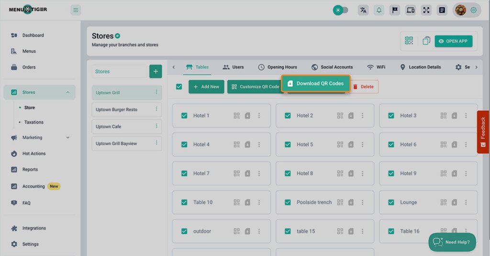Expand the Marketing sidebar menu
Image resolution: width=490 pixels, height=256 pixels.
[67, 138]
